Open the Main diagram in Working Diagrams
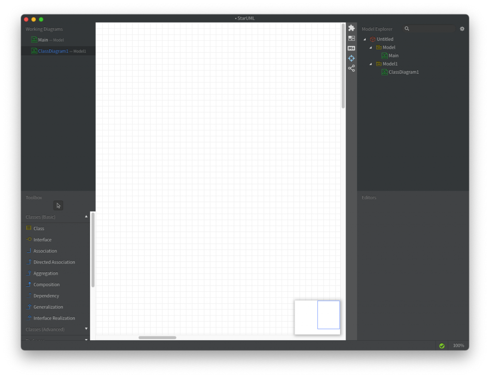Image resolution: width=490 pixels, height=378 pixels. [x=58, y=40]
